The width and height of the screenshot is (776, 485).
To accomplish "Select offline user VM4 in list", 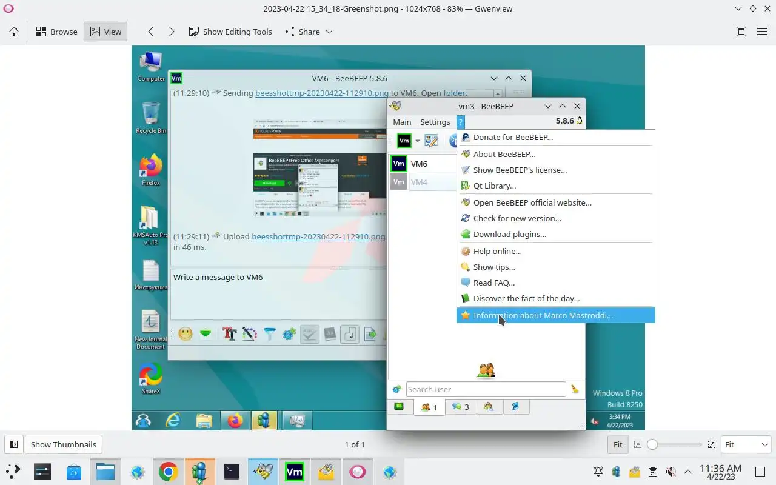I will (423, 182).
